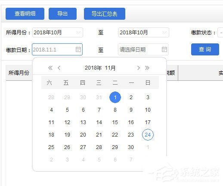Go to previous month with left arrow
Viewport: 223px width, 186px height.
coord(59,68)
